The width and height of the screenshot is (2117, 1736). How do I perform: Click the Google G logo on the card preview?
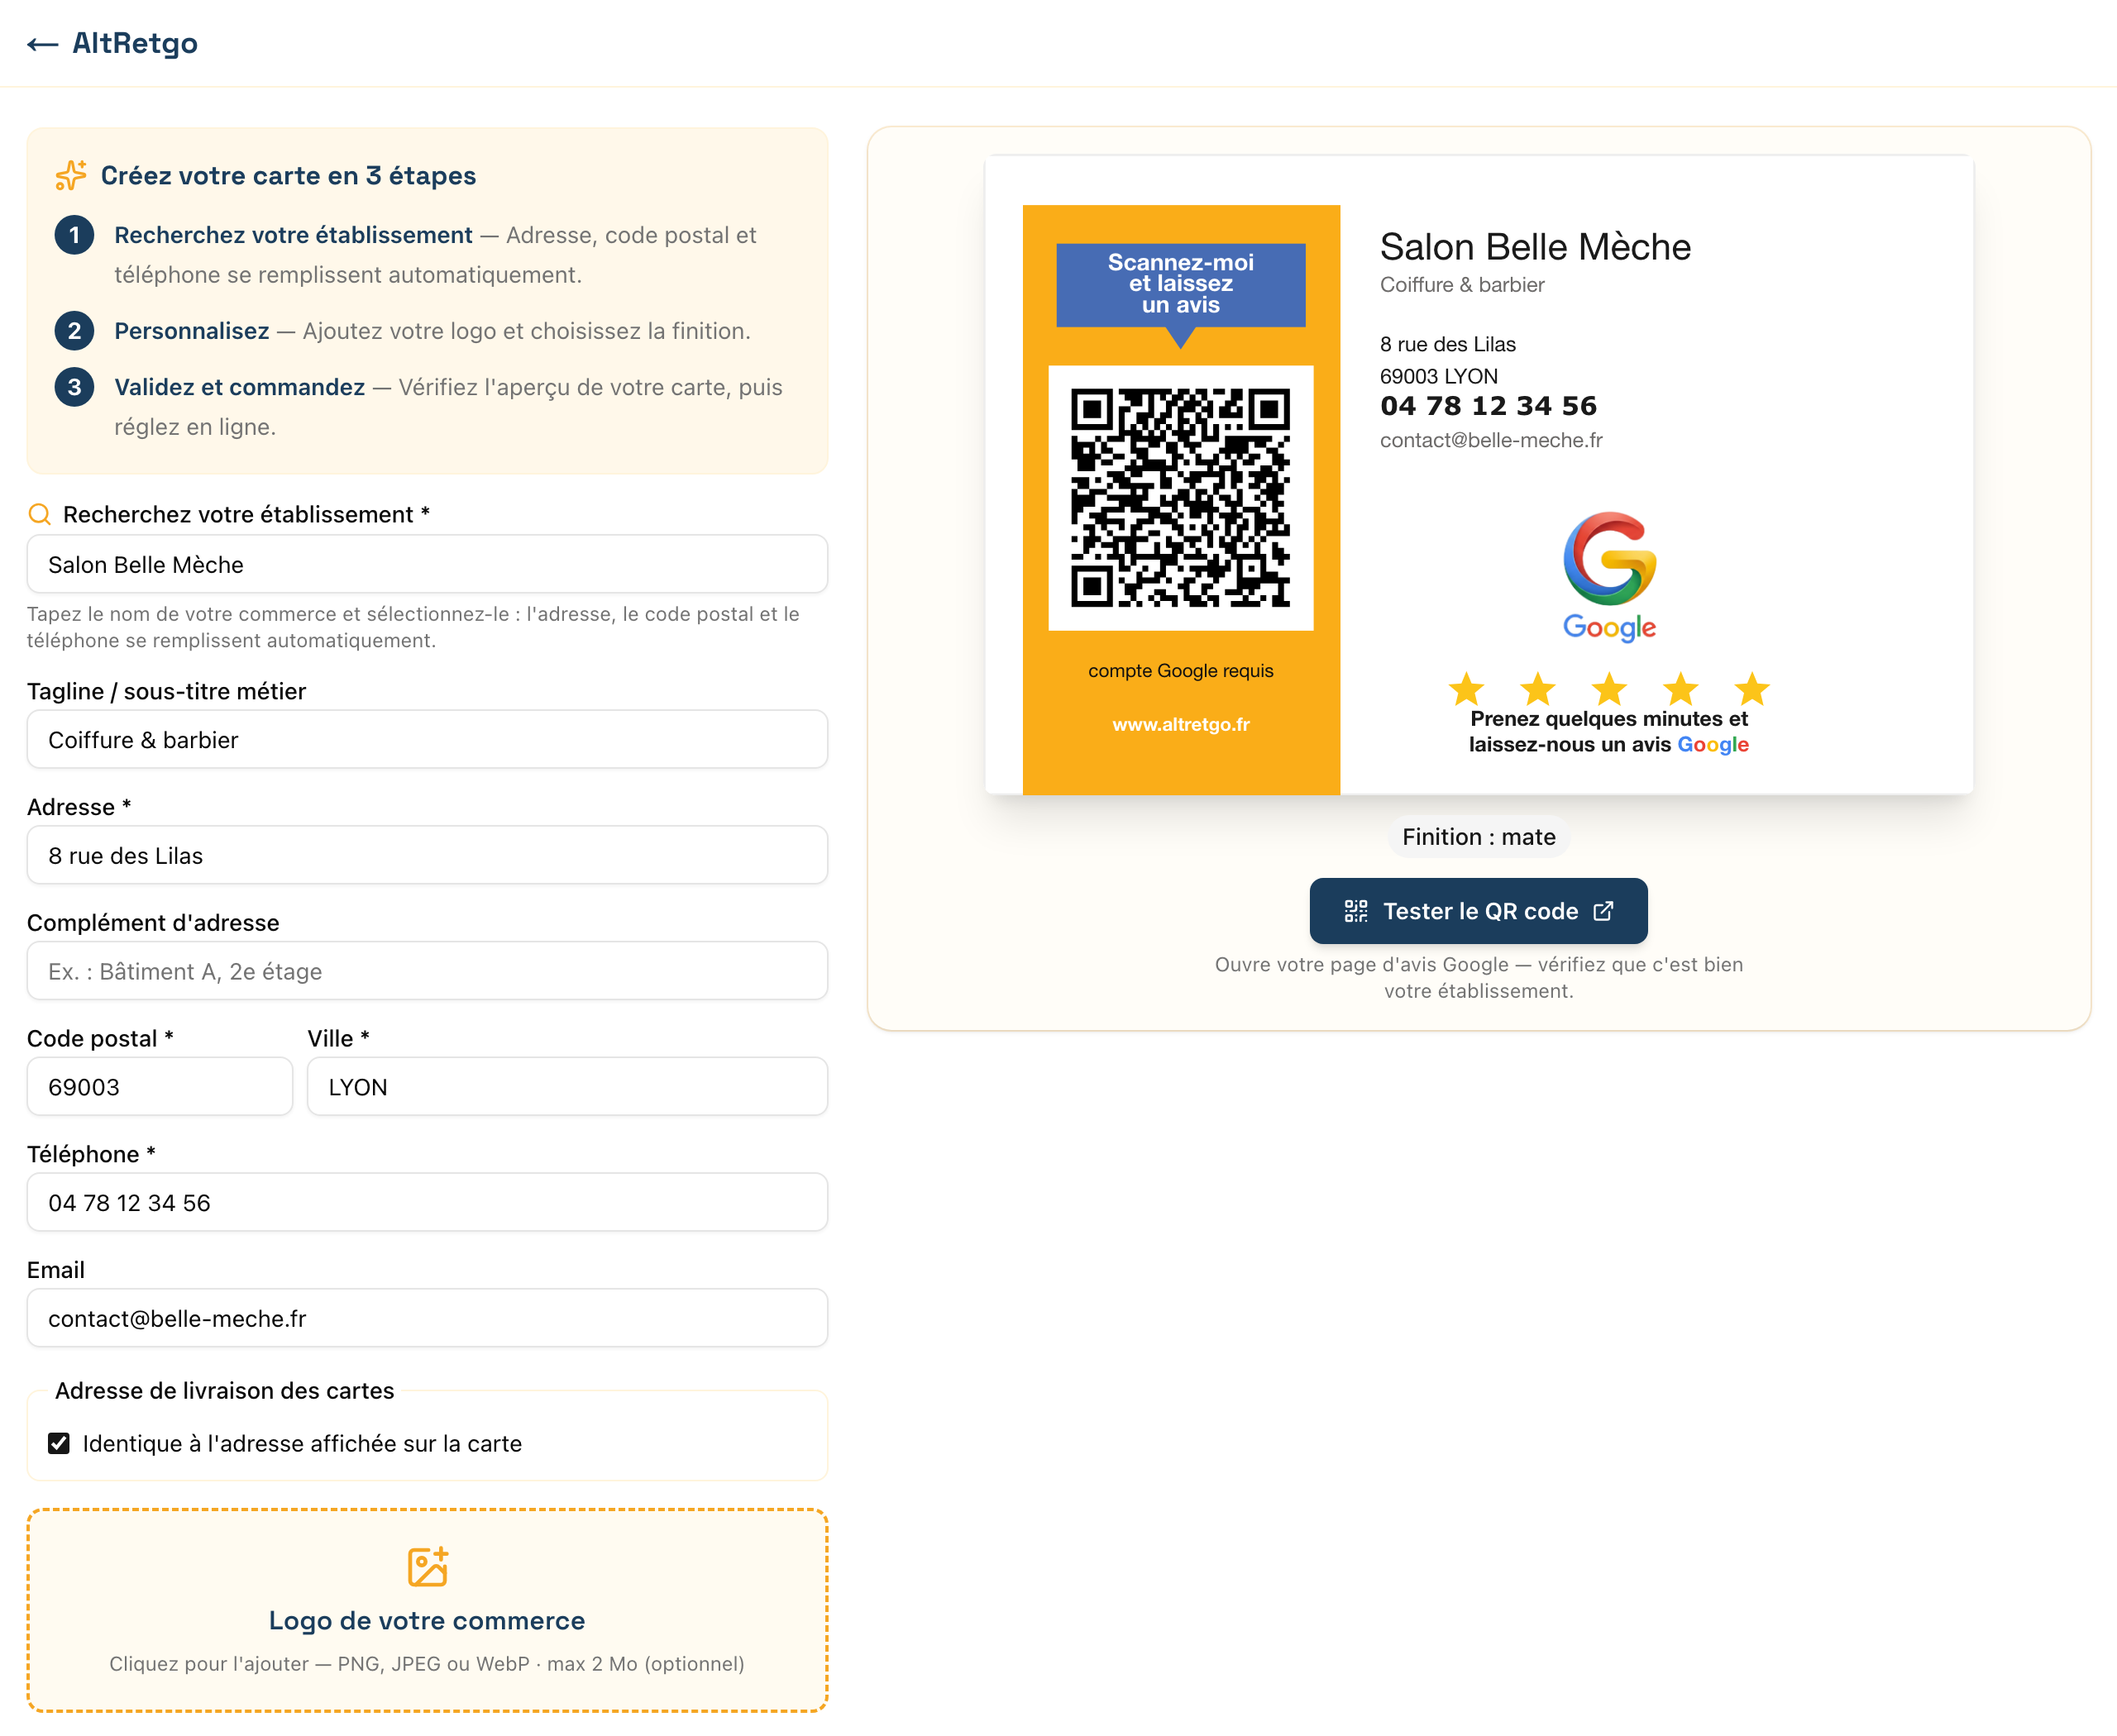coord(1608,558)
